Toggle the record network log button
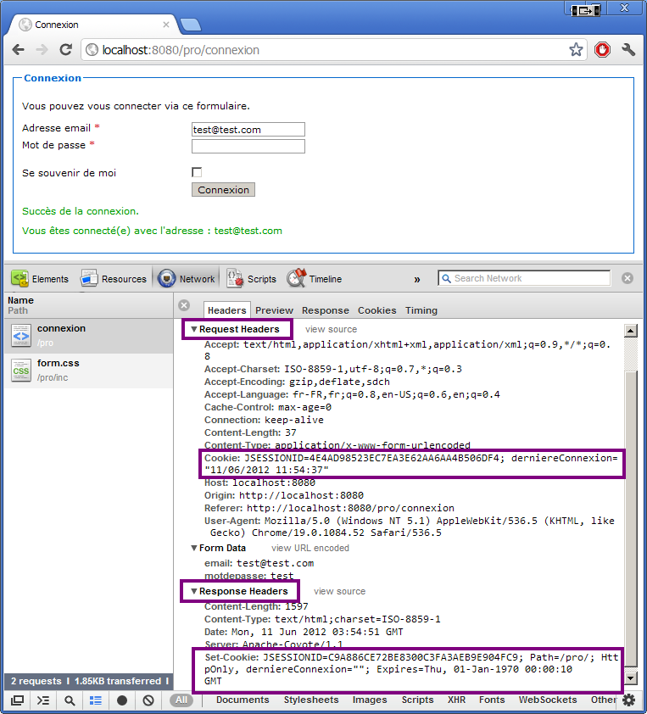647x714 pixels. pos(122,700)
